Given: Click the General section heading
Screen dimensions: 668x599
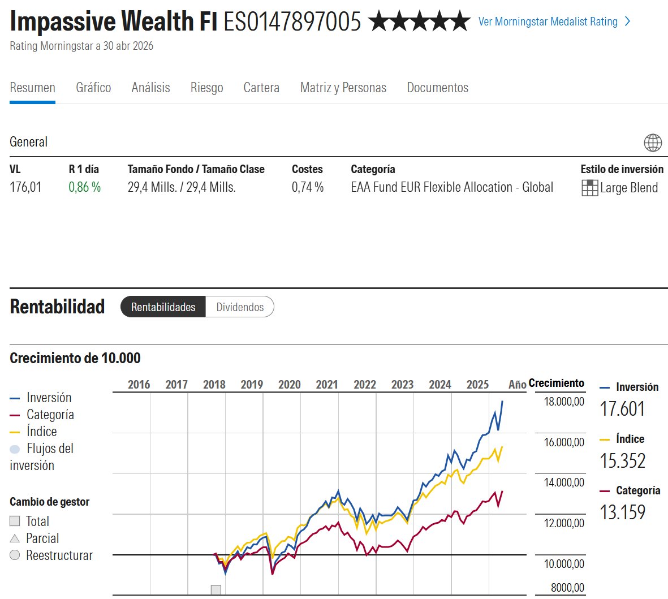Looking at the screenshot, I should (x=28, y=142).
